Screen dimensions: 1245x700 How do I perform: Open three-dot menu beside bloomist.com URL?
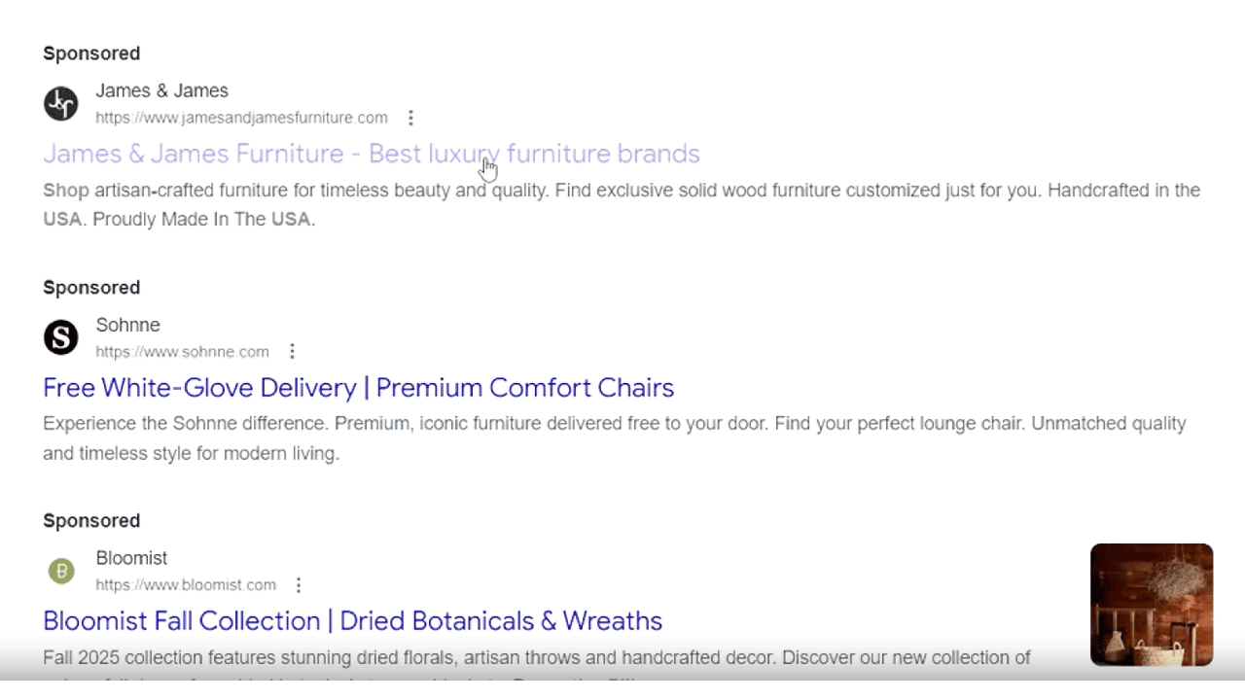[299, 585]
